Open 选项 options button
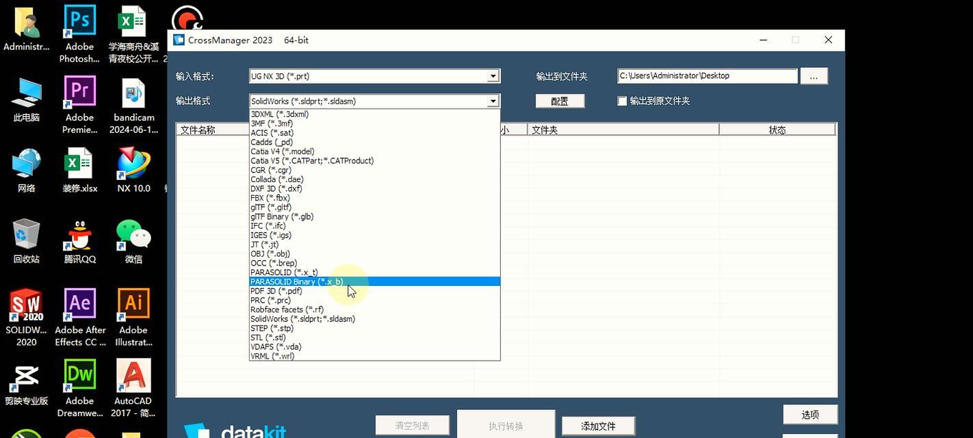The height and width of the screenshot is (438, 973). tap(810, 415)
